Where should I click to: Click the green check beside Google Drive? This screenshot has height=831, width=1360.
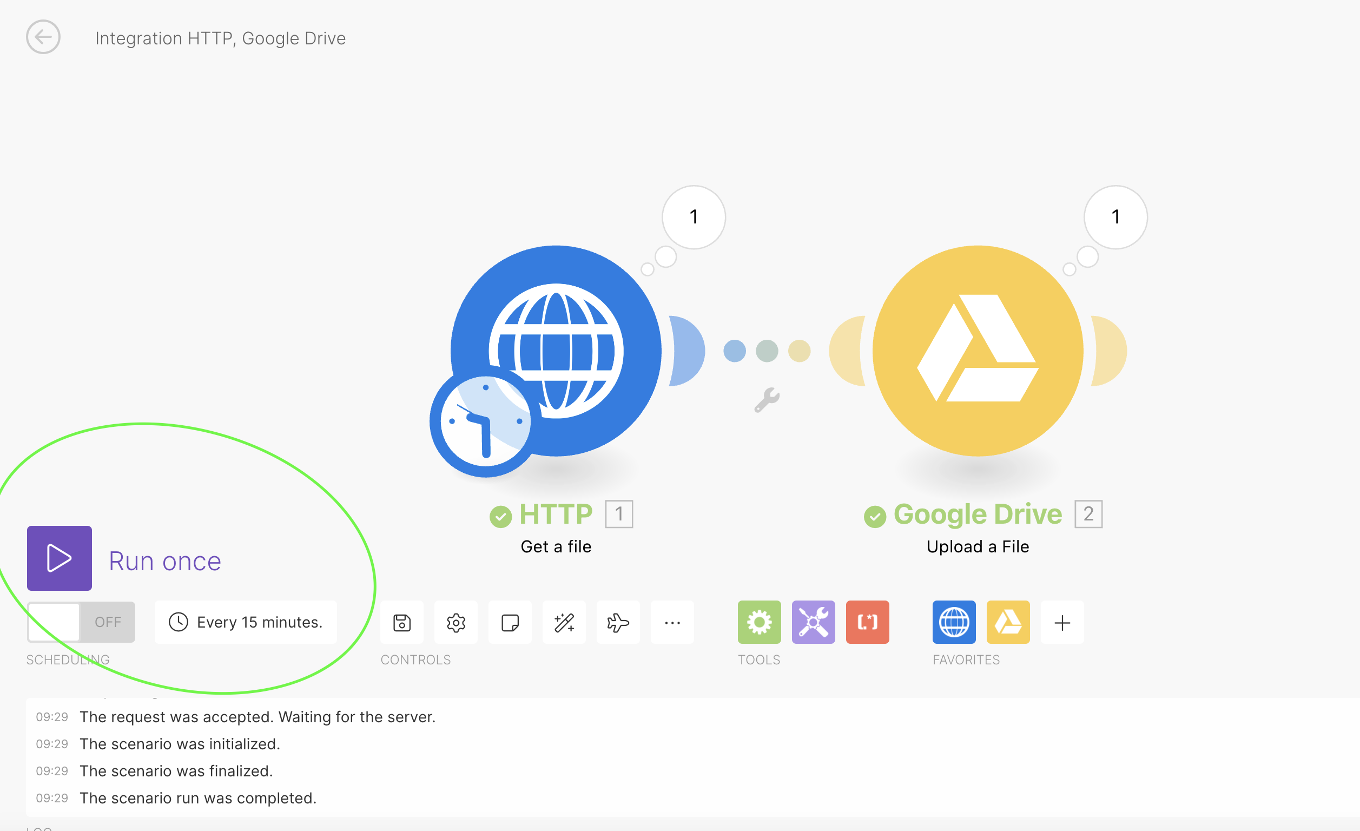tap(875, 517)
